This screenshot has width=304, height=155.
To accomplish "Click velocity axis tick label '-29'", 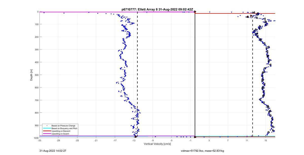I will click(x=58, y=140).
